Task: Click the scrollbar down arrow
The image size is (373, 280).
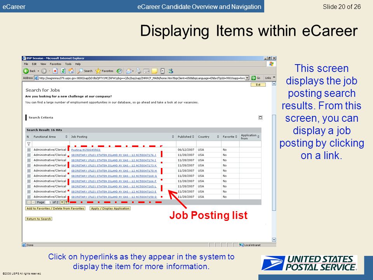Action: point(274,240)
